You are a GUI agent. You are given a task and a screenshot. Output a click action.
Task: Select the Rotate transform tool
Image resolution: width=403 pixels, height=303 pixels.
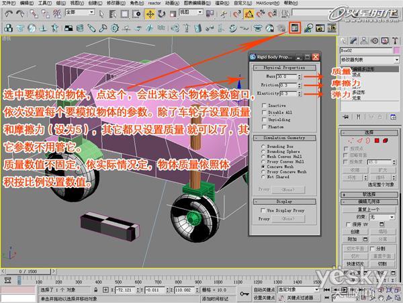tap(161, 14)
